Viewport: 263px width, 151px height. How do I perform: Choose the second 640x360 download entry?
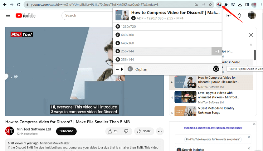(x=167, y=43)
